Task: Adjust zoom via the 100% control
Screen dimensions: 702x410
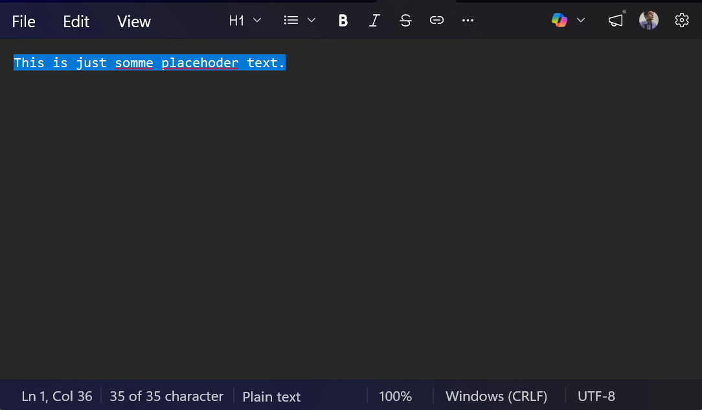Action: click(395, 396)
